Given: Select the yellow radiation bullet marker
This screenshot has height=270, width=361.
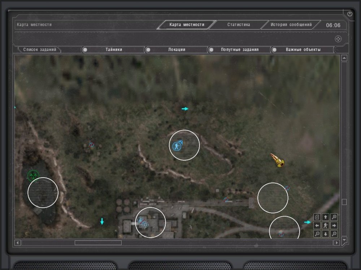Looking at the screenshot, I should [278, 161].
